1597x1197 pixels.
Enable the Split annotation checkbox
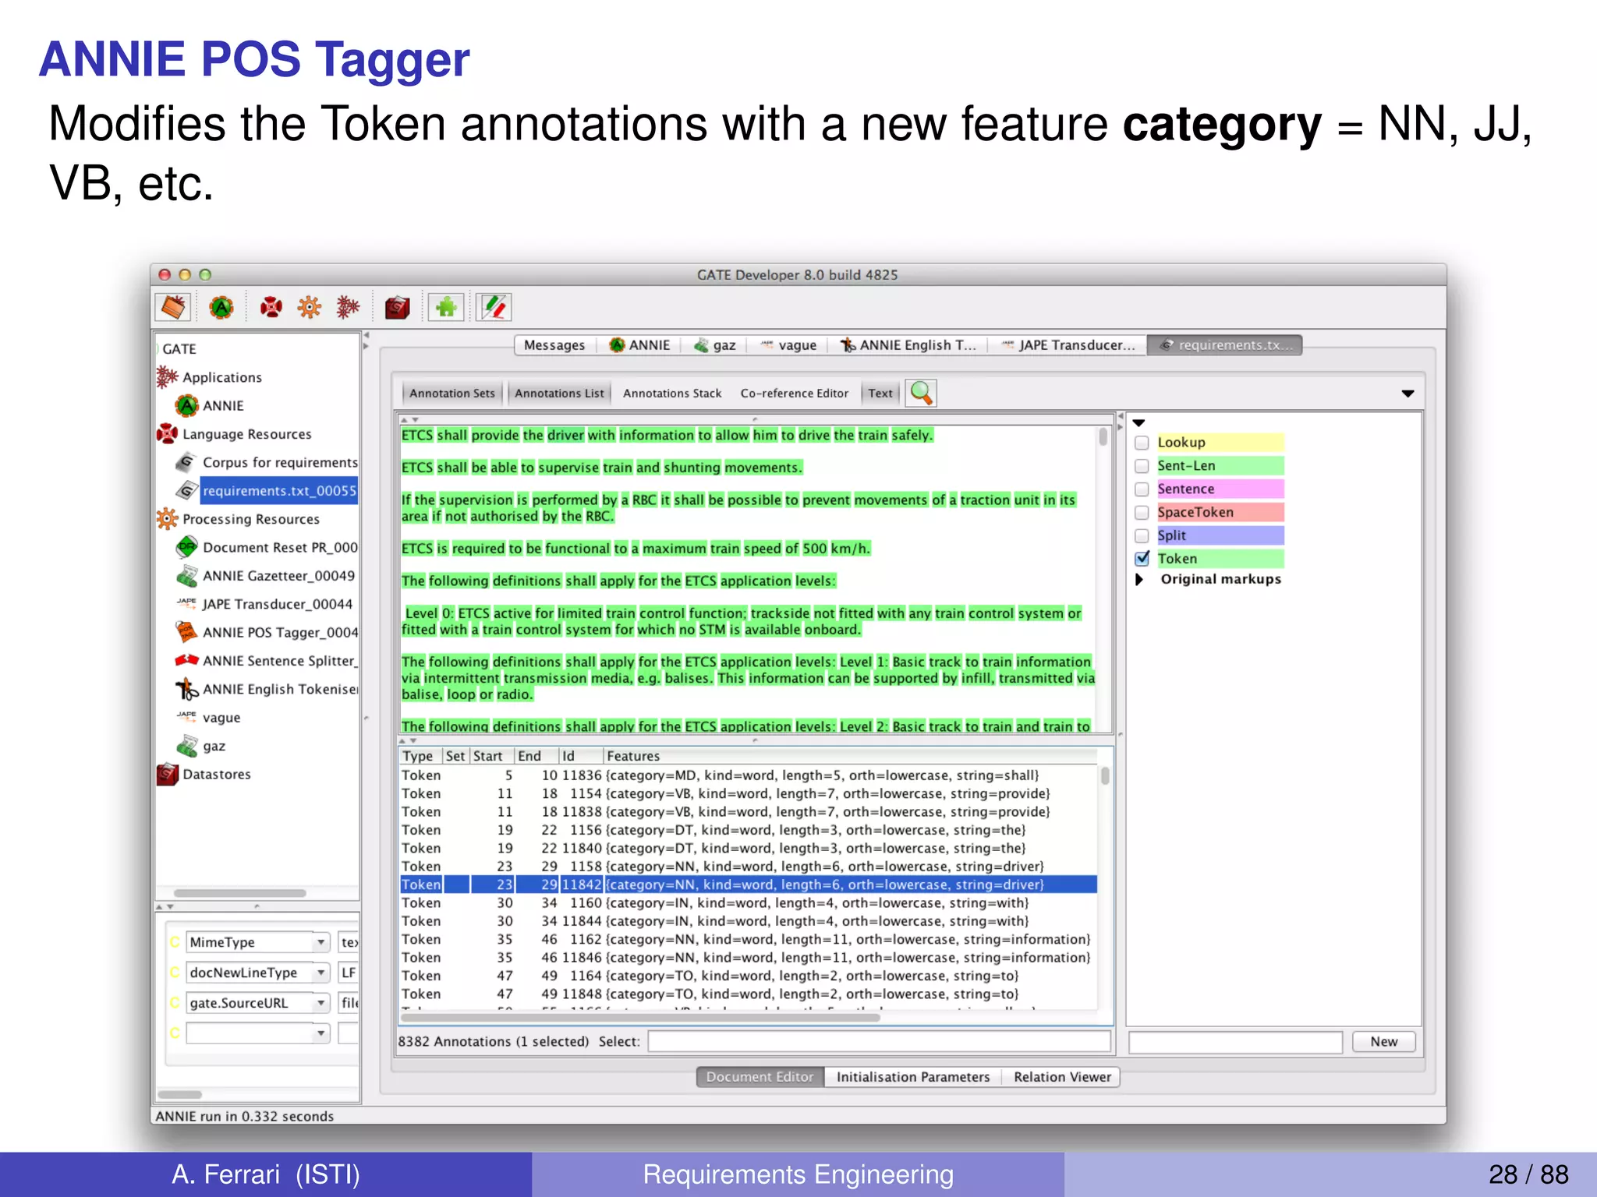coord(1142,535)
